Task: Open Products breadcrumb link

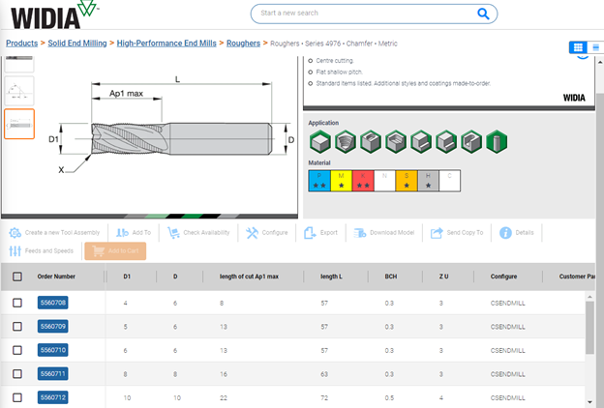Action: 21,44
